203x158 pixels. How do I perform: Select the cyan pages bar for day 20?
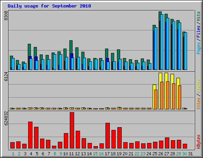[x=126, y=66]
